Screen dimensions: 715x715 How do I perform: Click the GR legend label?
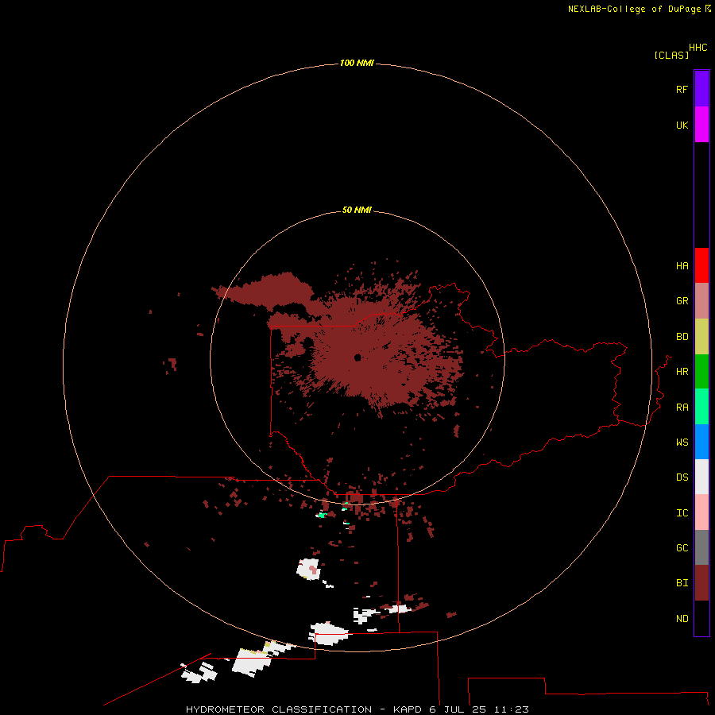coord(682,301)
